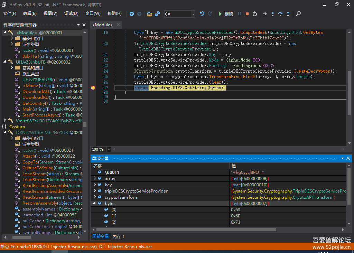Collapse the bytes variable node
Screen dimensions: 354x253
tap(95, 204)
